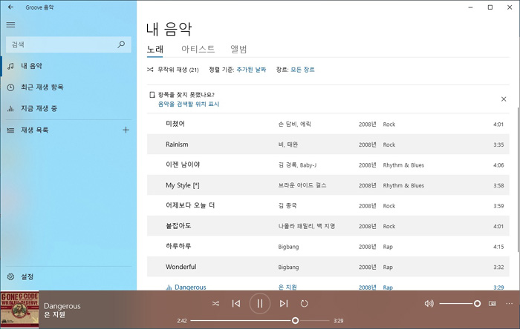Switch to the 노래 tab

tap(155, 49)
